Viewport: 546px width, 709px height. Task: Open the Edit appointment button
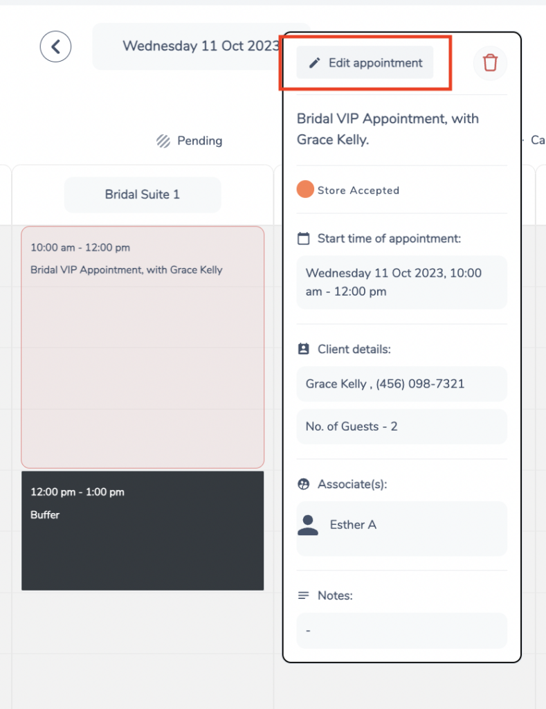365,63
